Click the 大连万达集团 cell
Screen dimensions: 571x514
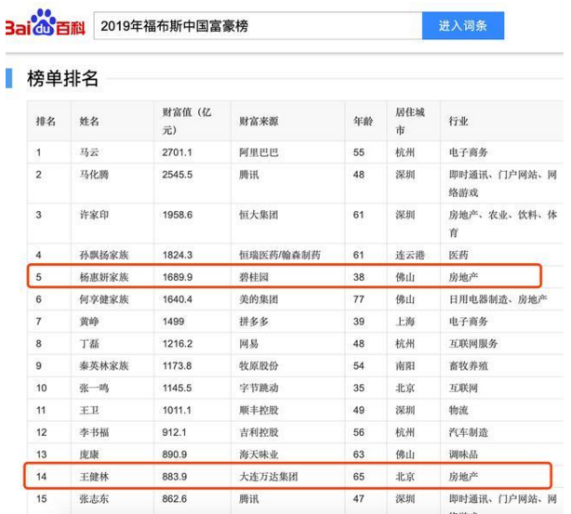(269, 477)
